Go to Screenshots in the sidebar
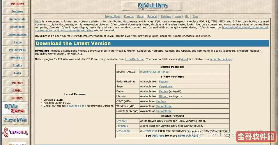 tap(17, 19)
